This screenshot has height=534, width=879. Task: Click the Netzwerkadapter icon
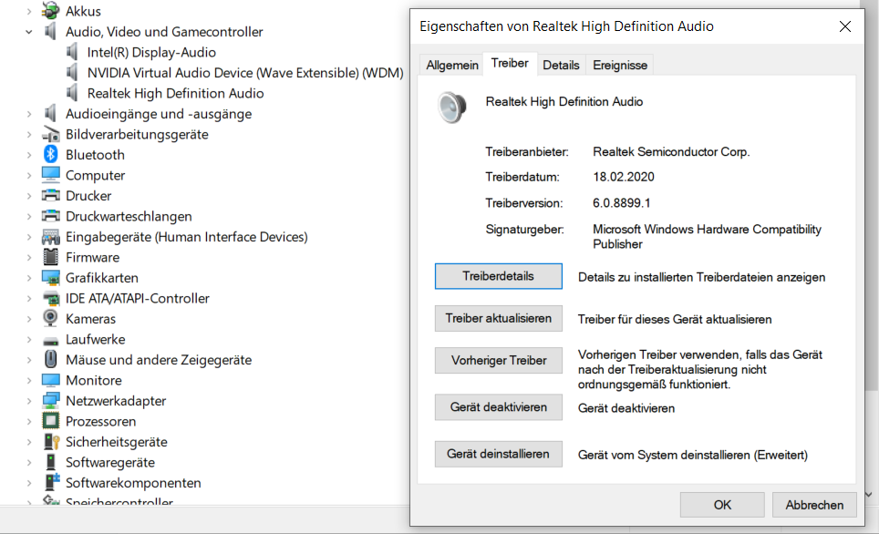pos(50,401)
